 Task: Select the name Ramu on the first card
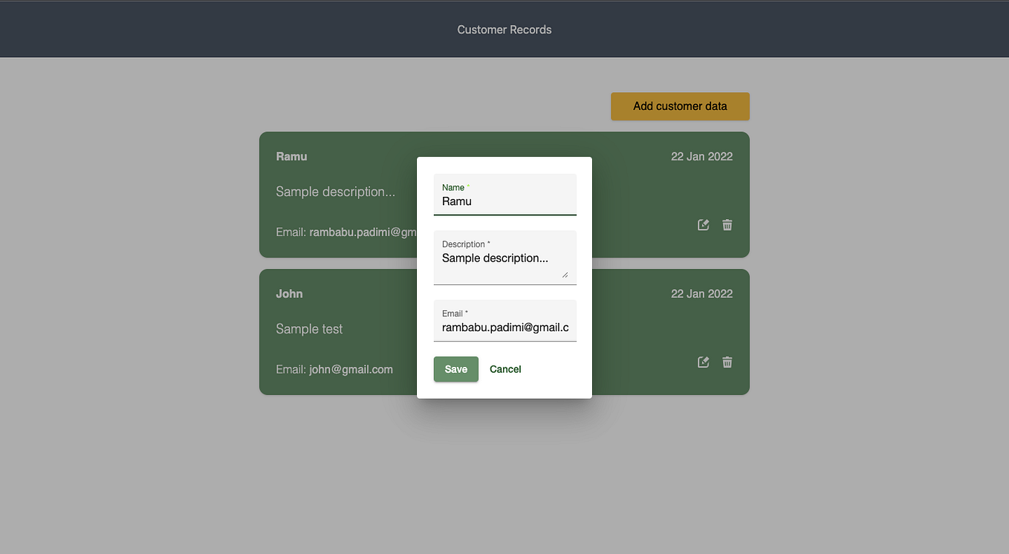(291, 156)
